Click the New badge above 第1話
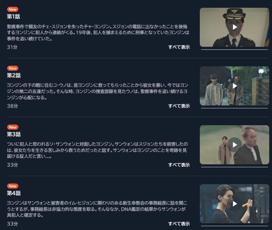The width and height of the screenshot is (272, 230). point(13,9)
